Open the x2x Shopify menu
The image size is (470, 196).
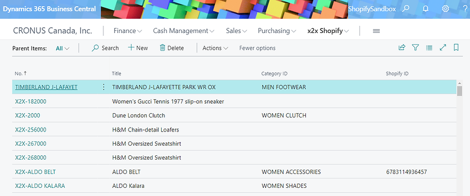coord(328,31)
